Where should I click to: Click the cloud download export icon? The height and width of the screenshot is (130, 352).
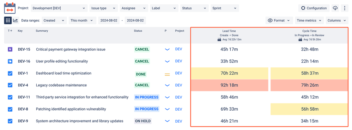coord(335,8)
